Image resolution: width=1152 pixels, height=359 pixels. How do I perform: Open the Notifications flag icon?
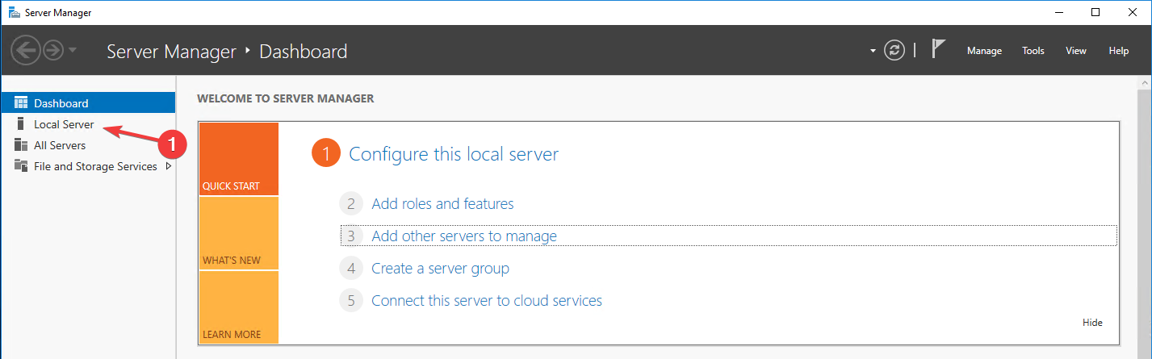coord(938,49)
